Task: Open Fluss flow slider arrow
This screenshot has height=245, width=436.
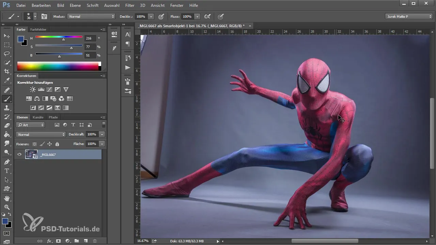Action: [x=198, y=16]
